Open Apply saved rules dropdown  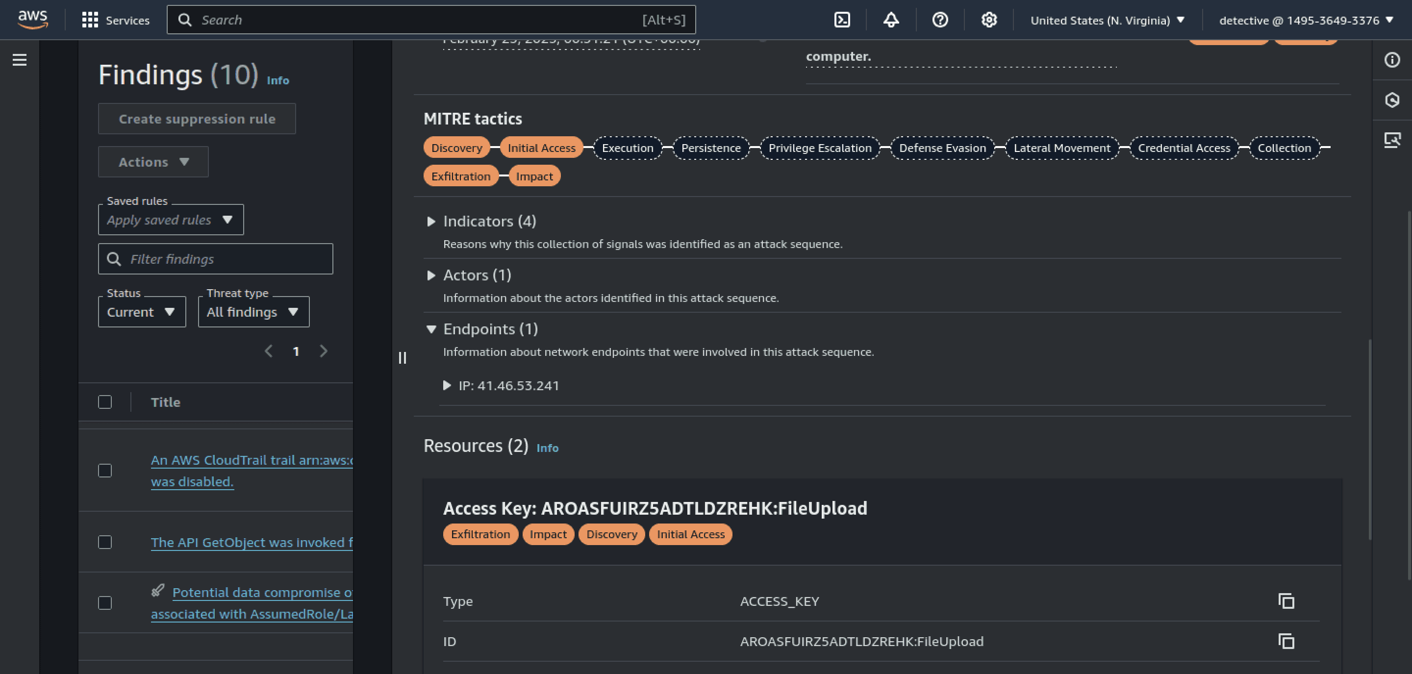point(171,220)
